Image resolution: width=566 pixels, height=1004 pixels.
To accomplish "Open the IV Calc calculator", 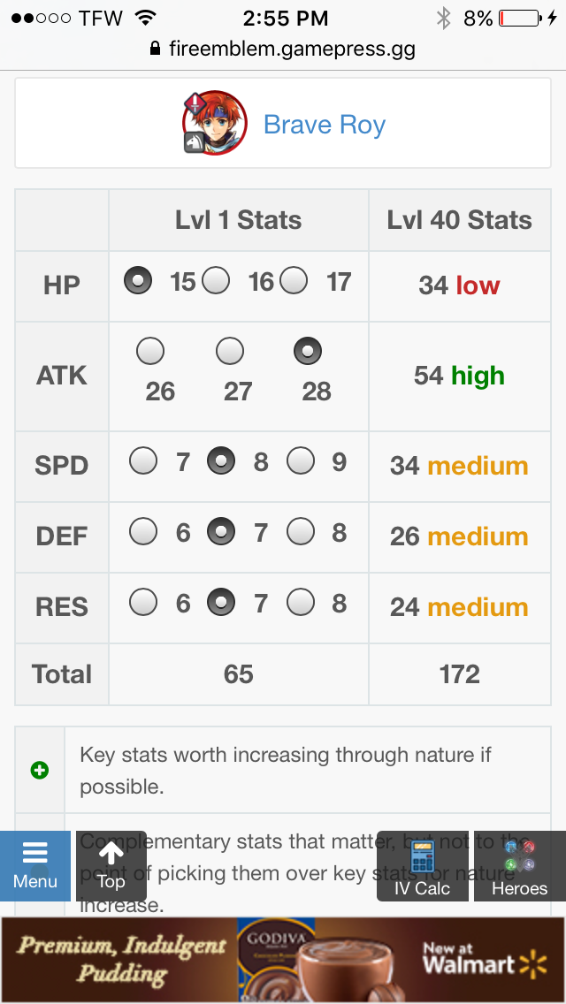I will pos(423,866).
